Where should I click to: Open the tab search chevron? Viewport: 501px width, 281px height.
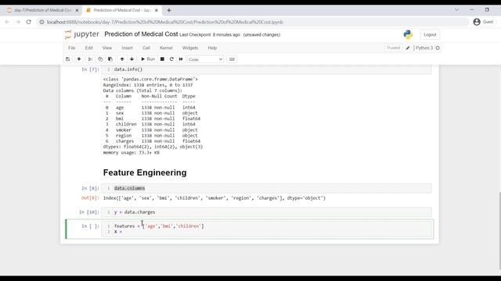(x=456, y=10)
